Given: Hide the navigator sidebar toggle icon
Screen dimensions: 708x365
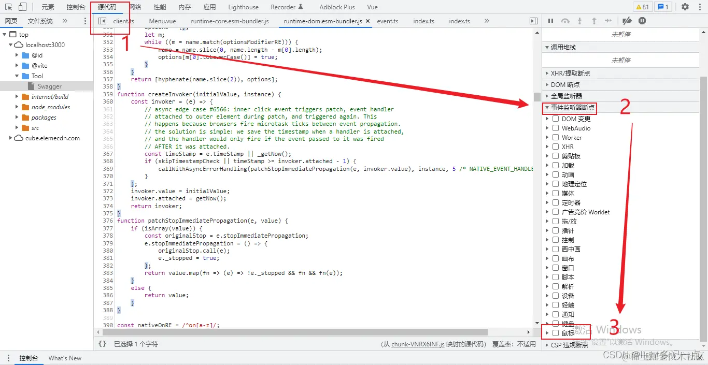Looking at the screenshot, I should (103, 21).
